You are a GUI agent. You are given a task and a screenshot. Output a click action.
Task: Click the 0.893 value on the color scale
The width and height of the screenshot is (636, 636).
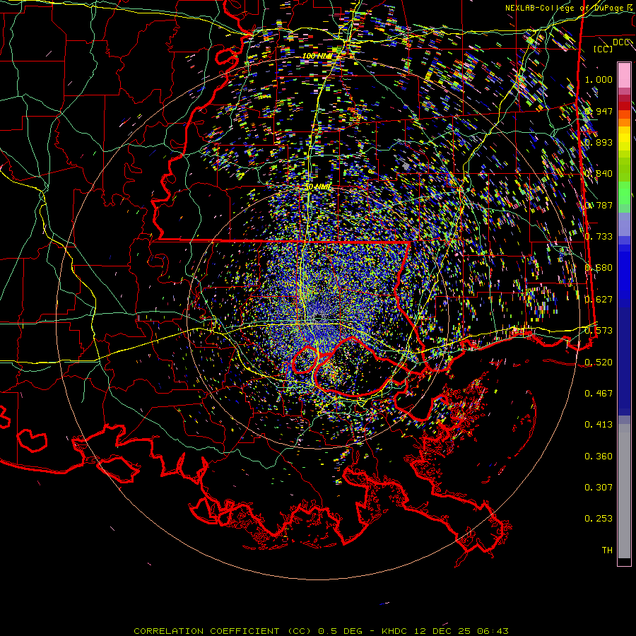pos(599,142)
